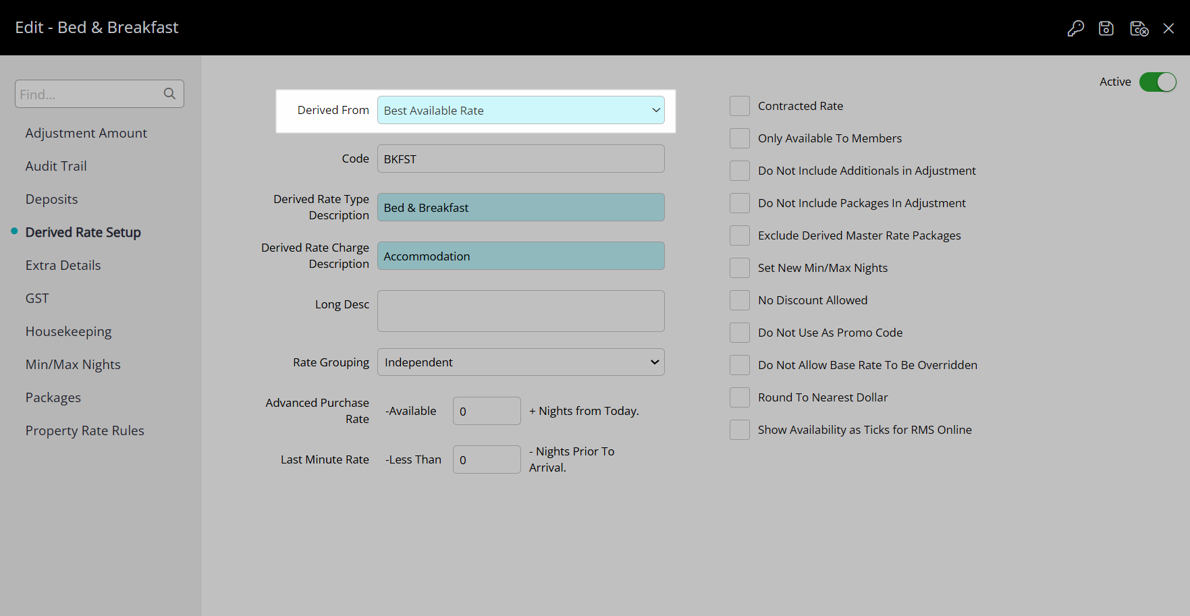Open Property Rate Rules section

pos(84,430)
